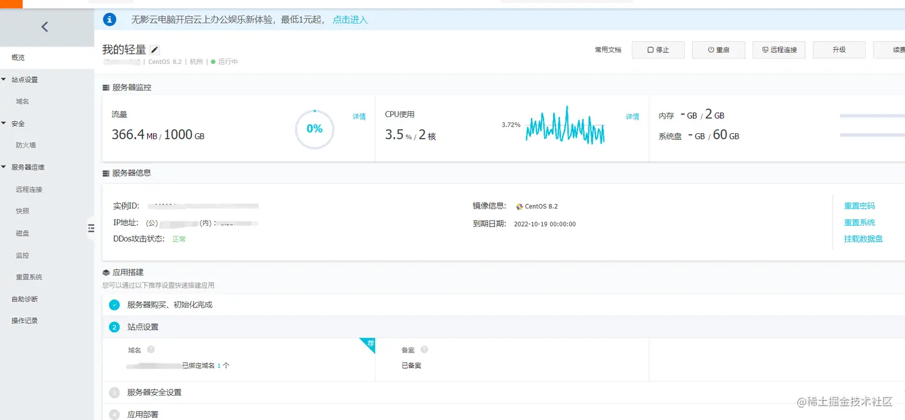
Task: Click the 升级 button
Action: tap(839, 50)
